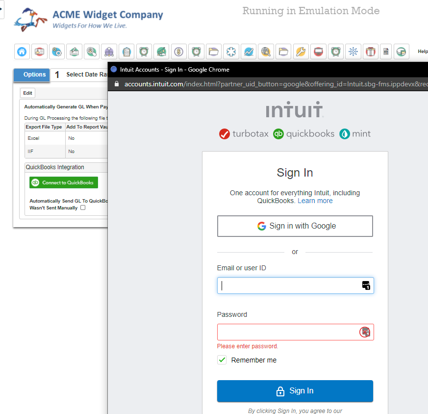This screenshot has width=428, height=414.
Task: Open the line chart toolbar icon
Action: click(x=249, y=52)
